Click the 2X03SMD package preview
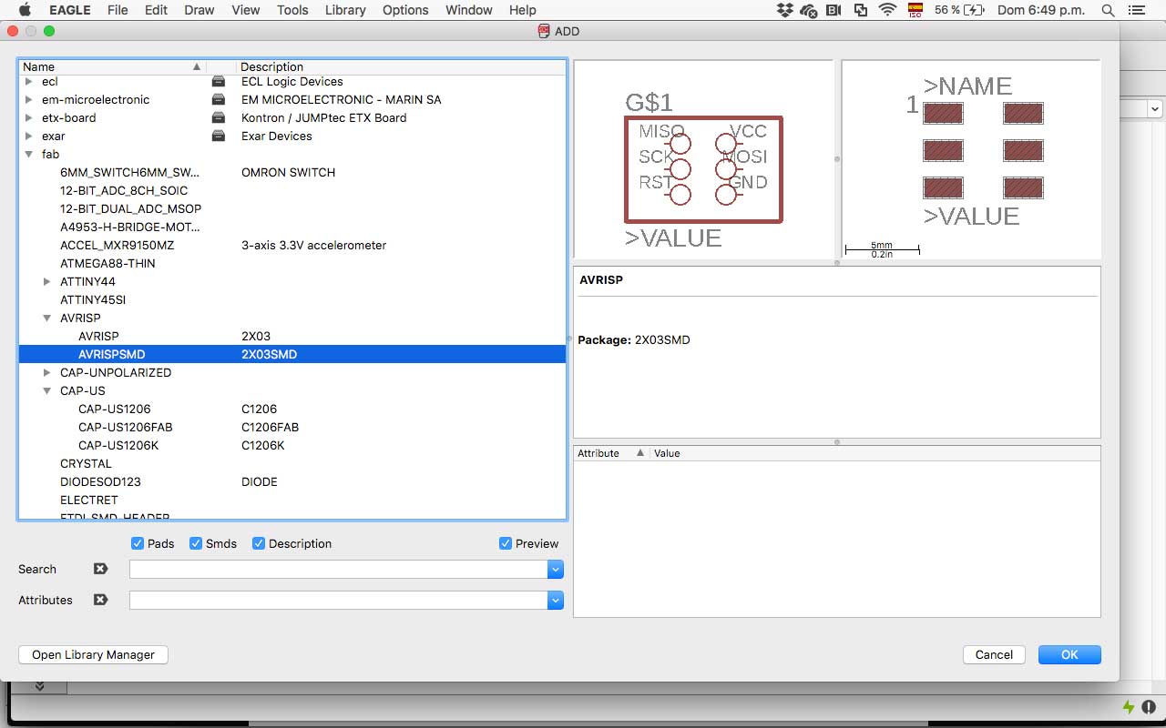Image resolution: width=1166 pixels, height=728 pixels. click(971, 159)
